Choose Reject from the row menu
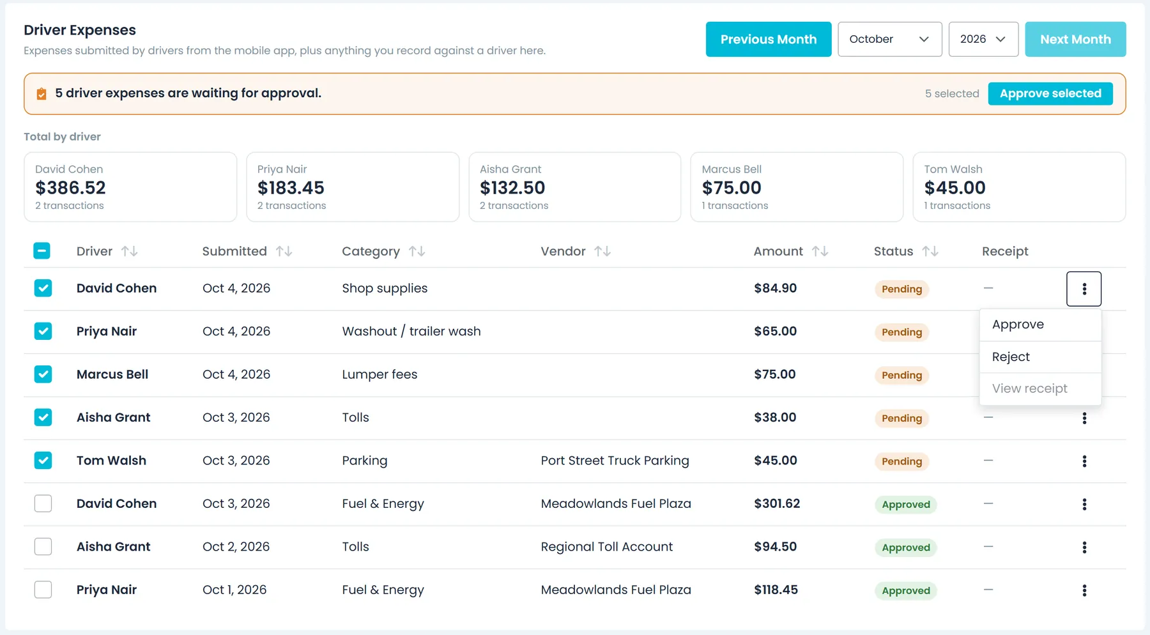This screenshot has height=635, width=1150. tap(1040, 357)
